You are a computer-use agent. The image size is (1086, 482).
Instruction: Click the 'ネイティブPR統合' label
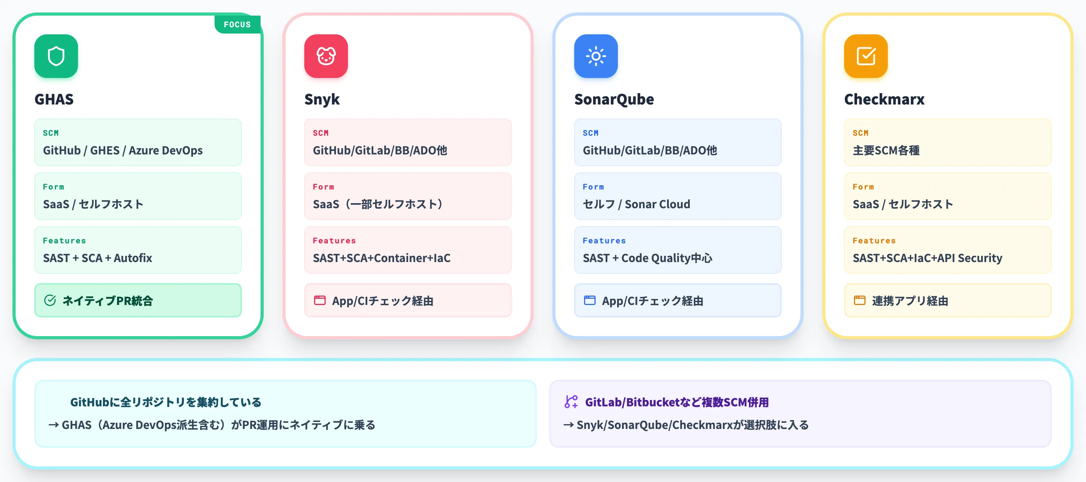[x=108, y=301]
